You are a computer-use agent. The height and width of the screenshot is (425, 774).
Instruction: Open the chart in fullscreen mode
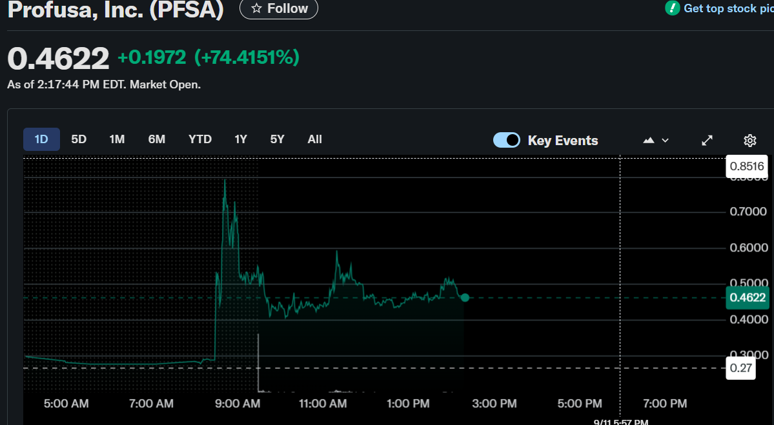coord(708,141)
